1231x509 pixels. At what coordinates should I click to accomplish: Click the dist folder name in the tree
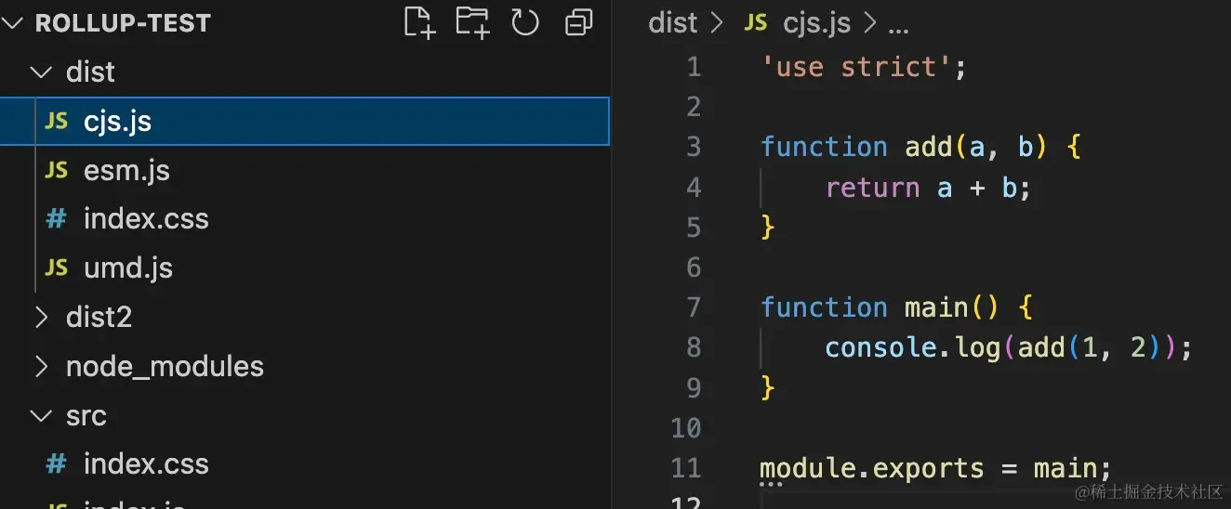(x=91, y=72)
